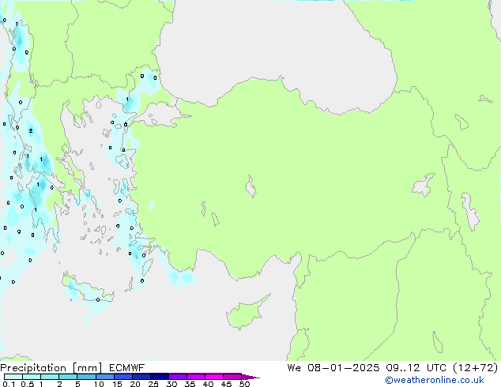Click the 'We 08-01-2025' date text

[x=333, y=368]
